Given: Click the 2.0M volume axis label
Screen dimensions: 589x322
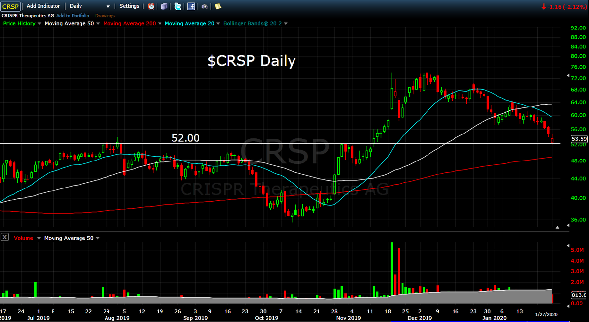Looking at the screenshot, I should tap(578, 282).
